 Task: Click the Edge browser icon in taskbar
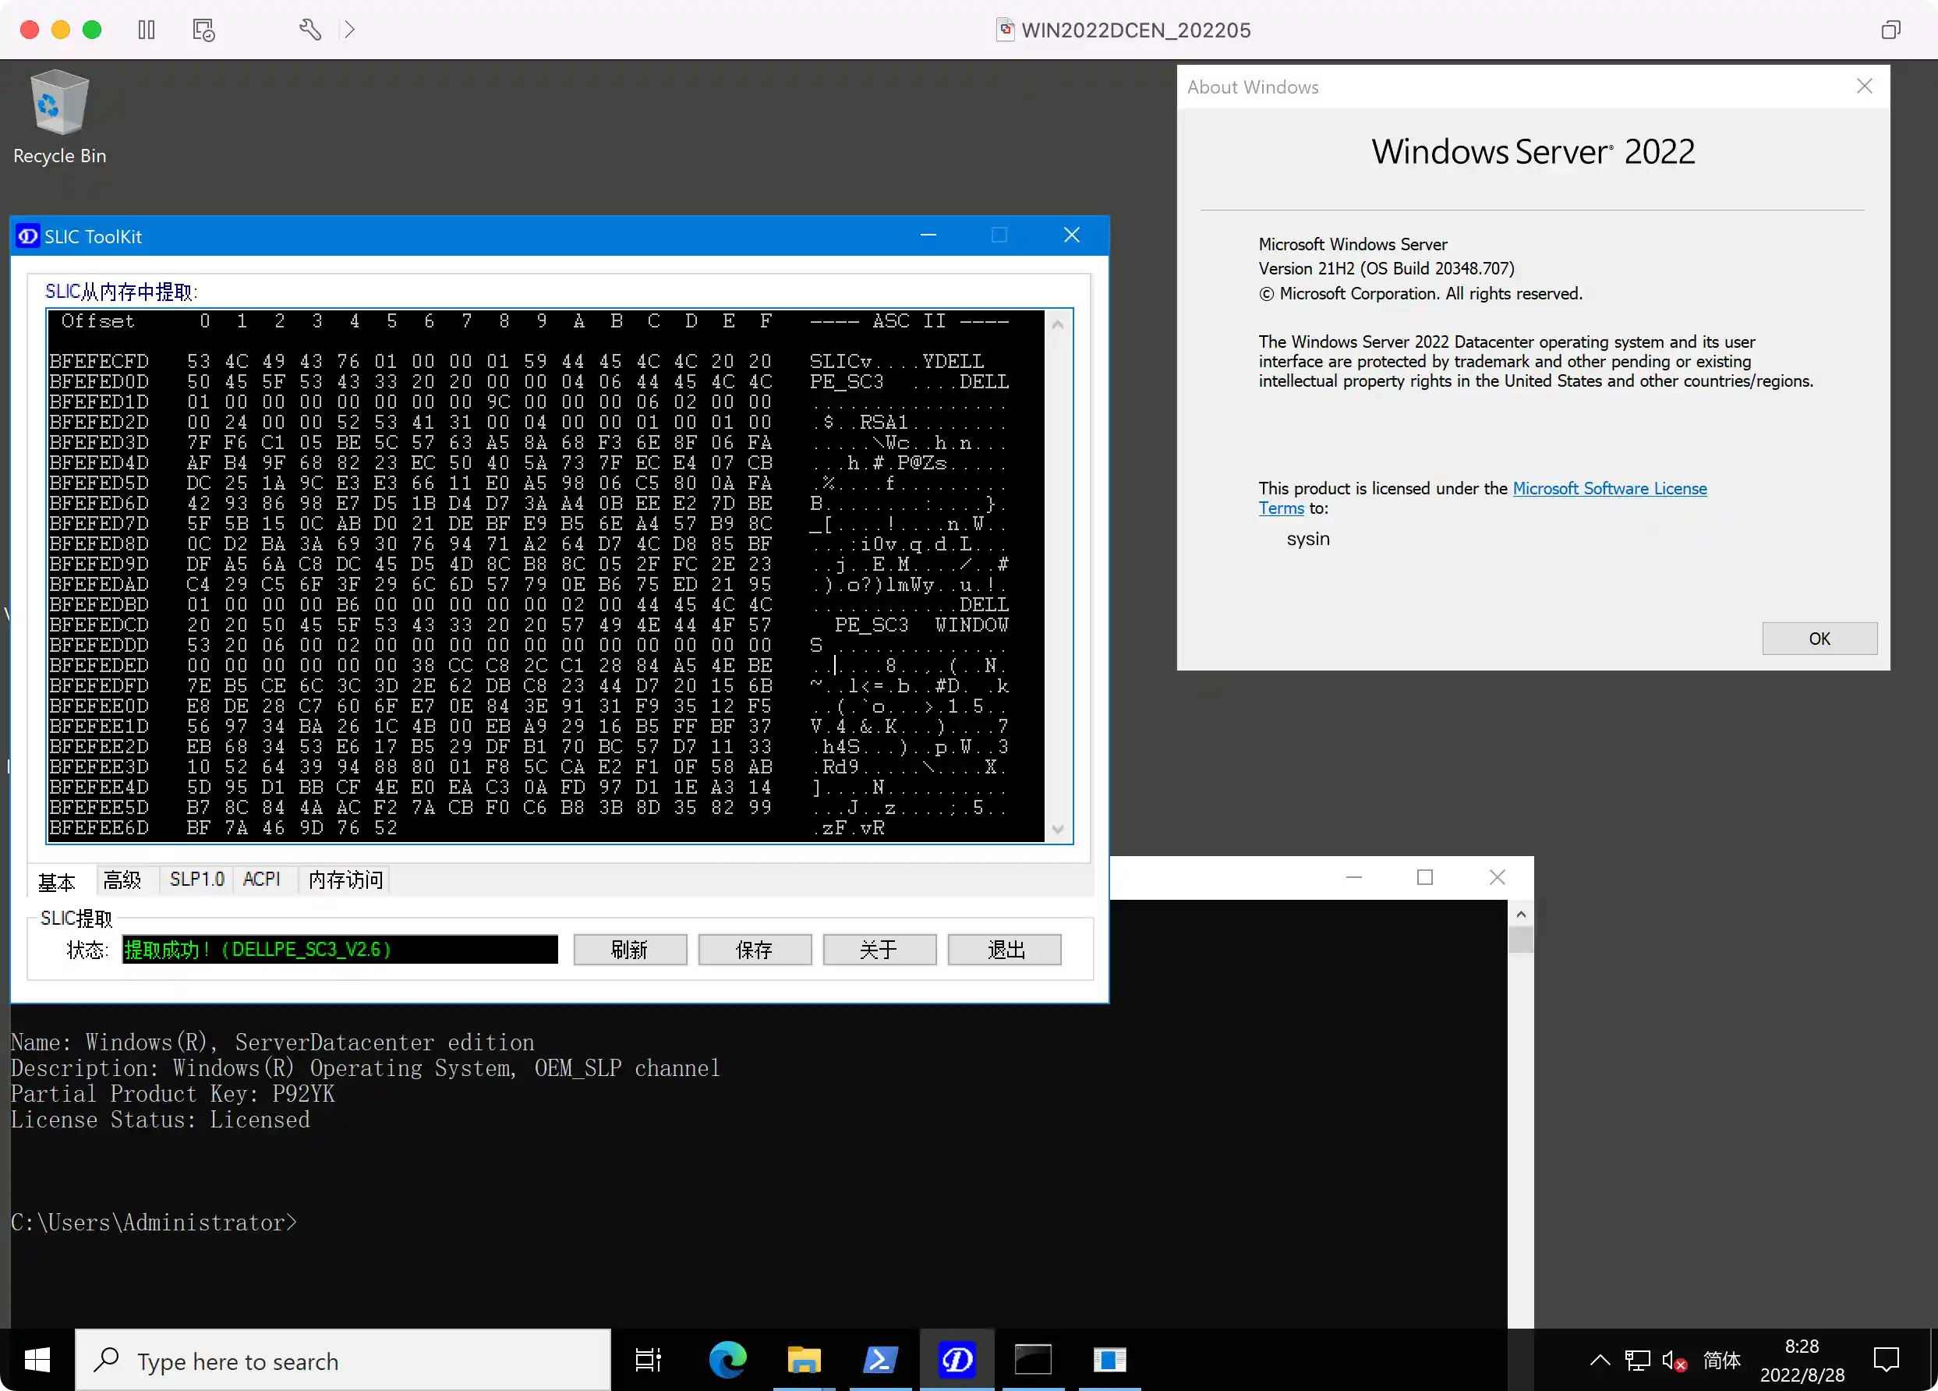pyautogui.click(x=728, y=1361)
